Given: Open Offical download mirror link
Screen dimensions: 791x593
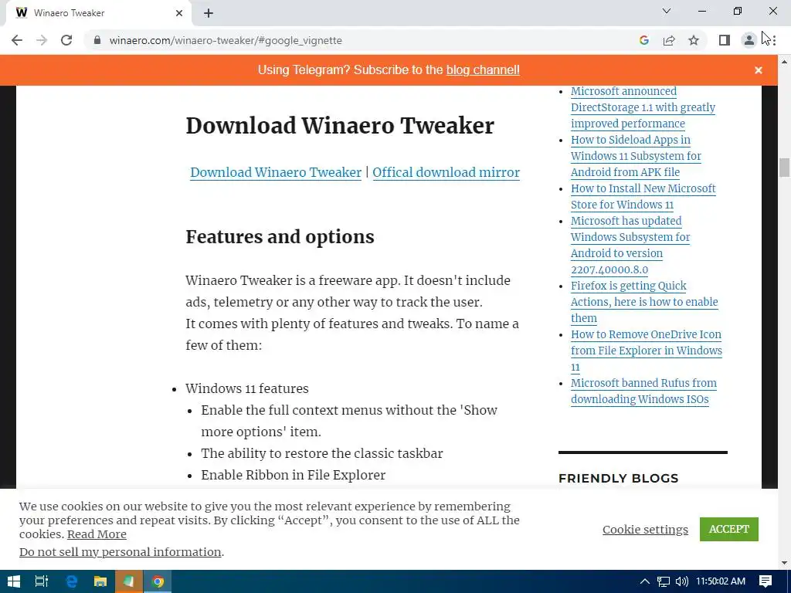Looking at the screenshot, I should 446,172.
